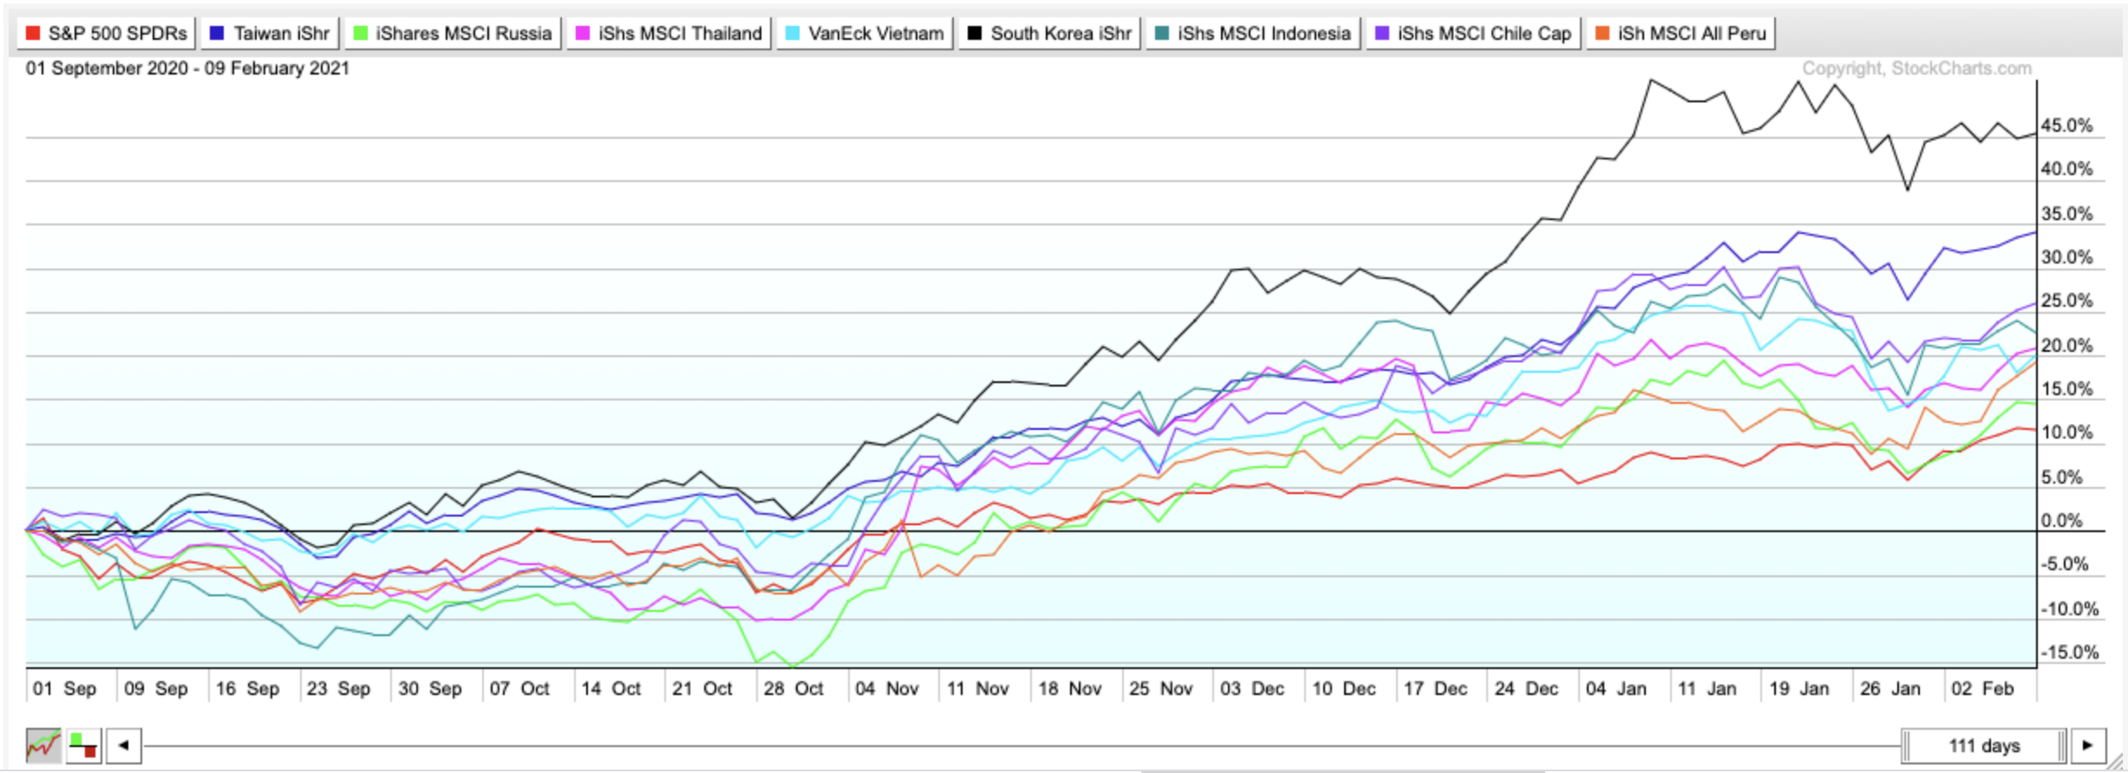
Task: Toggle the S&P 500 SPDRs legend button
Action: click(106, 34)
